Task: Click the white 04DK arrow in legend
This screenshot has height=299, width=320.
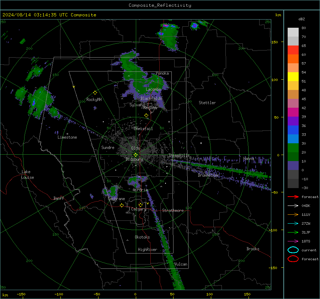Action: [293, 206]
